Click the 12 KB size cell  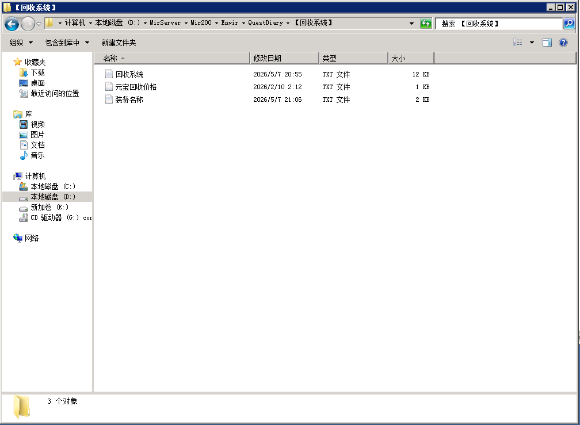[x=421, y=74]
